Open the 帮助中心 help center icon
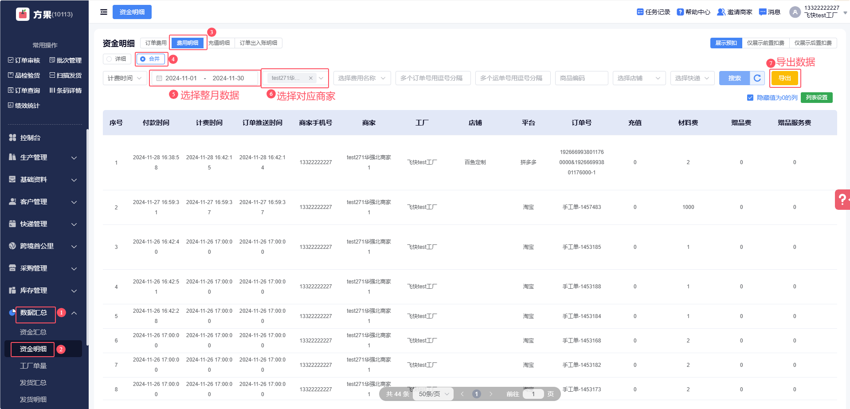The width and height of the screenshot is (850, 409). (680, 12)
